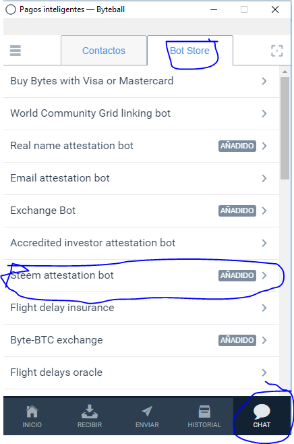Click AÑADIDO badge on Byte-BTC exchange
This screenshot has width=294, height=444.
[237, 340]
